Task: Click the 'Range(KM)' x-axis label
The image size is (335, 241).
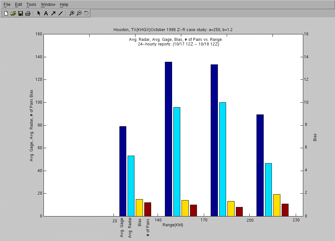Action: pyautogui.click(x=173, y=225)
